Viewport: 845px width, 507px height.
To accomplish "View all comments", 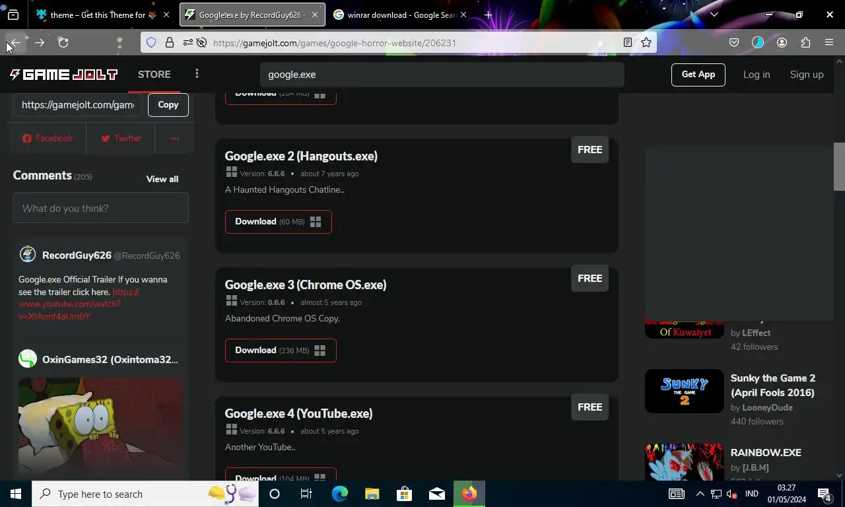I will click(162, 179).
